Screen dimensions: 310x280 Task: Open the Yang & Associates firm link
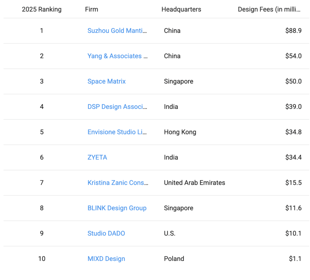[117, 56]
